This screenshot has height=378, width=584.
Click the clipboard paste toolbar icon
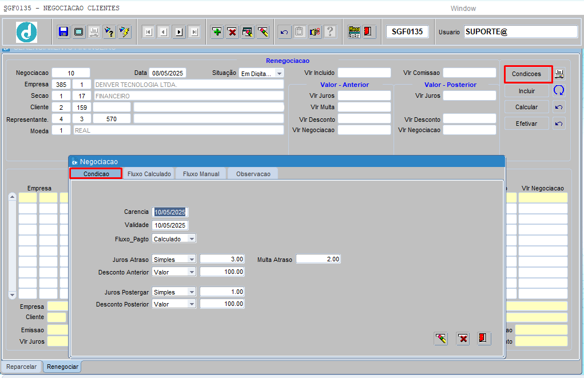tap(300, 31)
